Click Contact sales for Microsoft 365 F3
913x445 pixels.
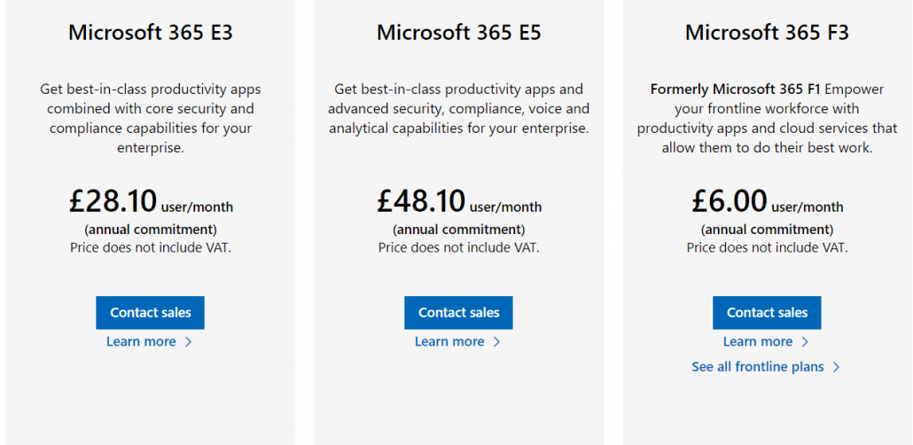(x=767, y=313)
